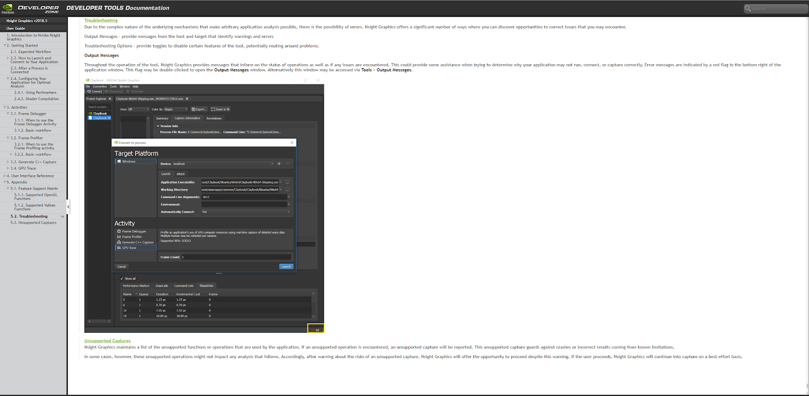This screenshot has height=396, width=809.
Task: Click the plus icon next to Device
Action: click(279, 164)
